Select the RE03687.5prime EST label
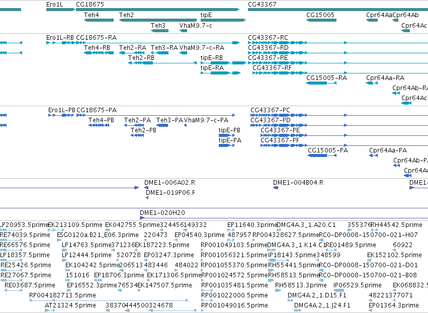Image resolution: width=428 pixels, height=313 pixels. click(x=30, y=285)
